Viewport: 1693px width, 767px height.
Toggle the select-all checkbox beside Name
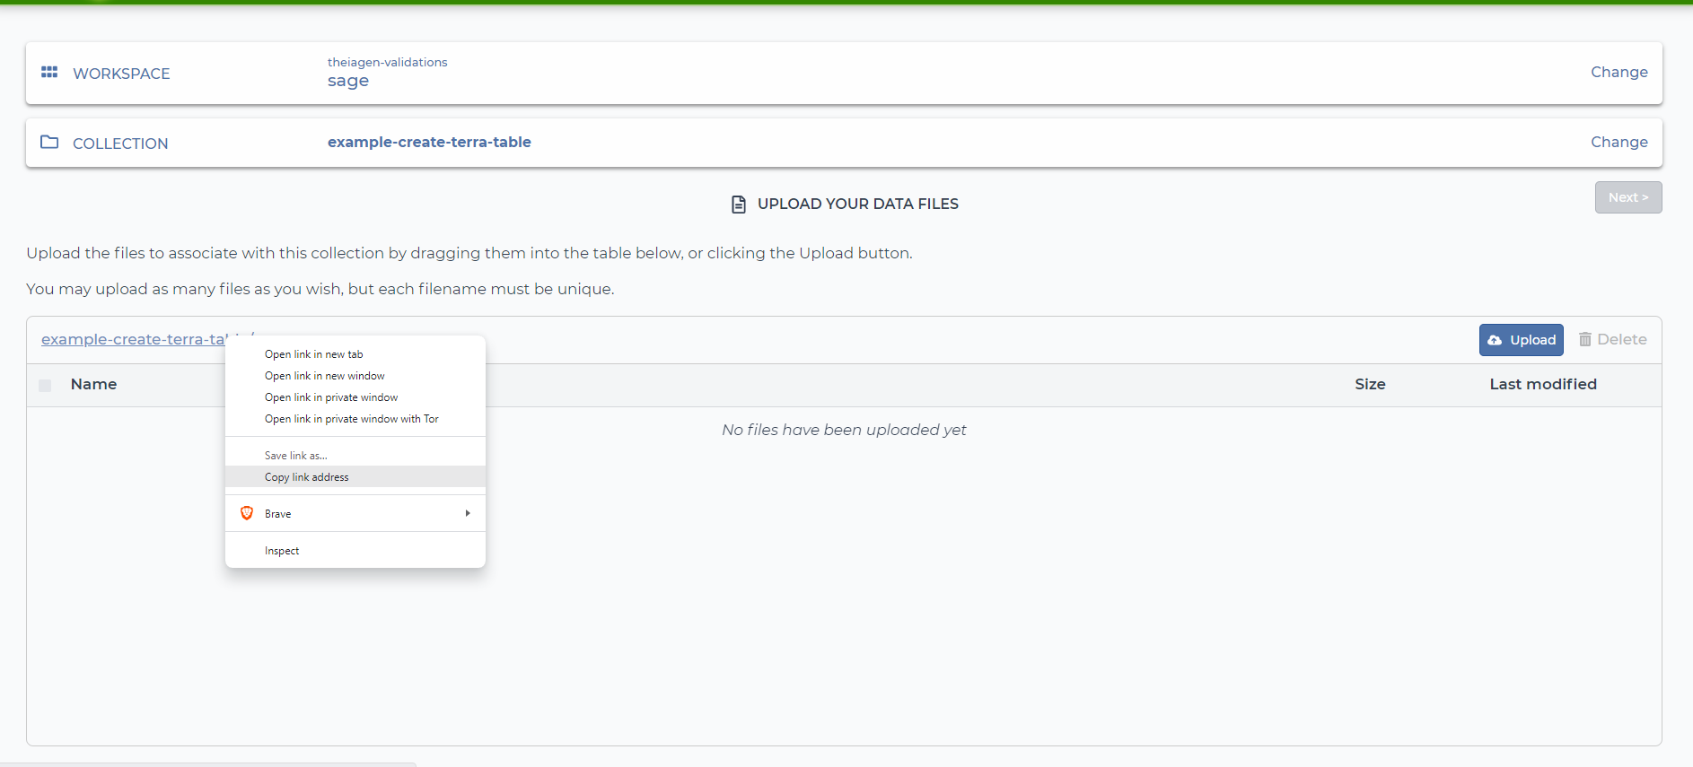coord(45,386)
